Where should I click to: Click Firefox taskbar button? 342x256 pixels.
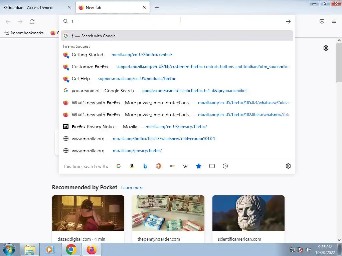coord(92,249)
